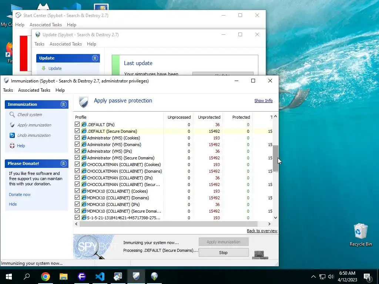Click the IE icon of CHOCOLATEMAN (COLLABNET) (Domains)
This screenshot has height=284, width=379.
point(84,171)
